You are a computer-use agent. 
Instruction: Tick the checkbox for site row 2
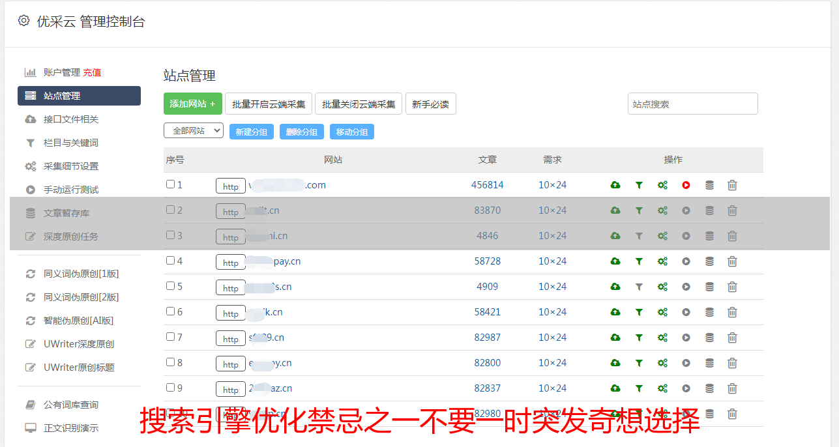pyautogui.click(x=170, y=210)
